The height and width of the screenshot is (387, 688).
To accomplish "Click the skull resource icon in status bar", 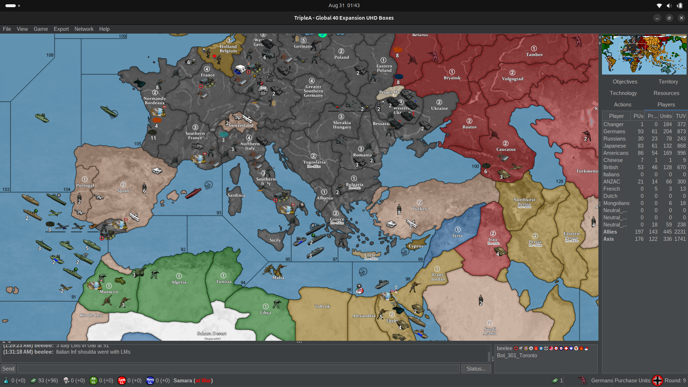I will pos(66,381).
